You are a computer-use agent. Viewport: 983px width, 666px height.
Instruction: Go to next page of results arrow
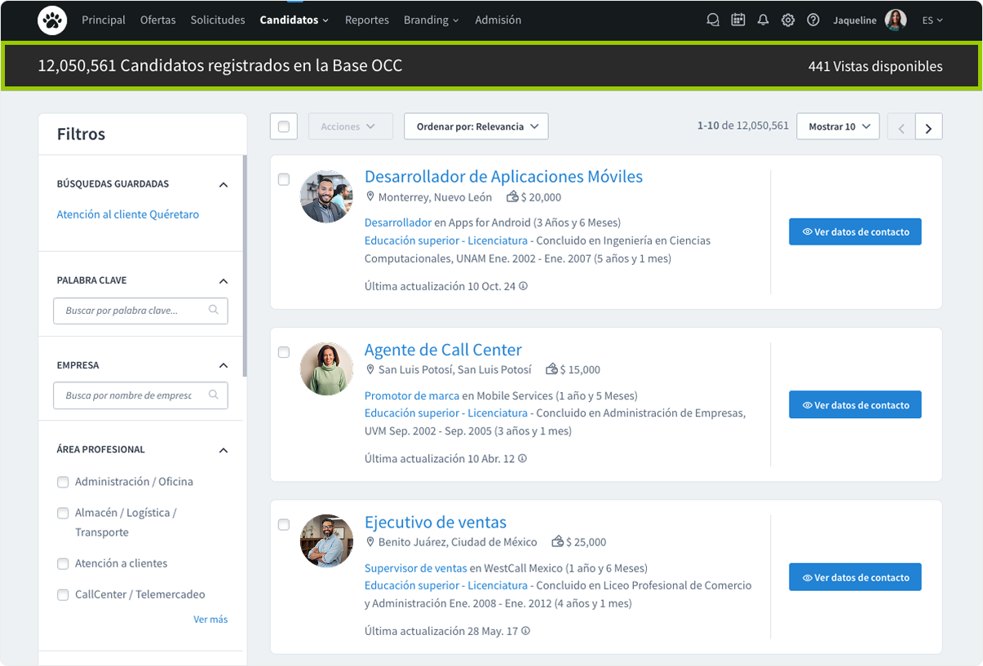pyautogui.click(x=928, y=127)
